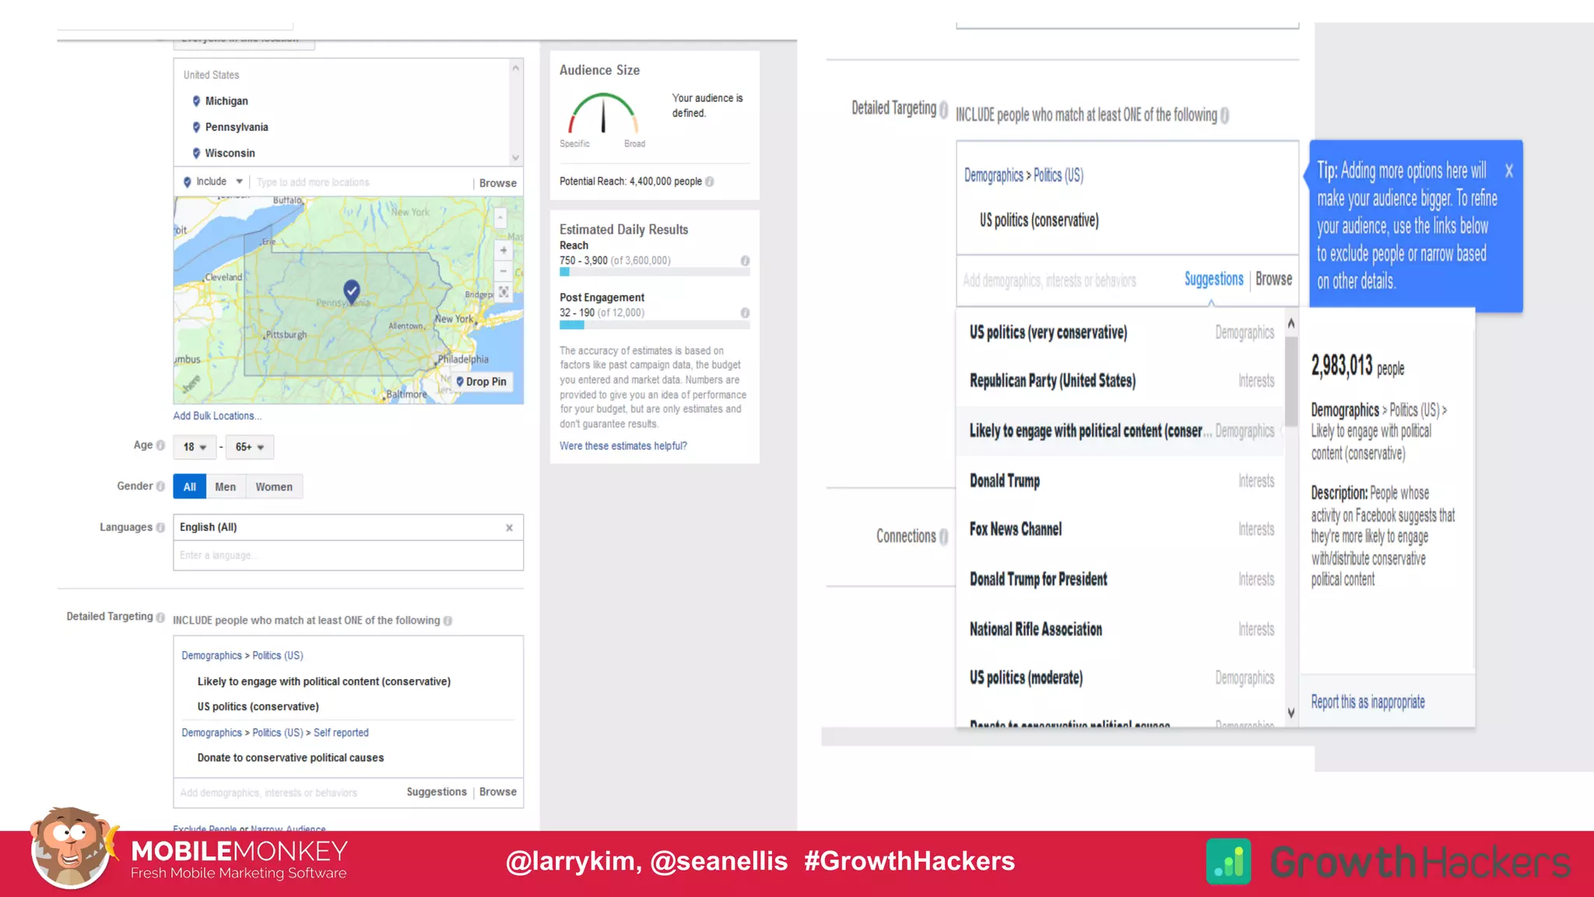
Task: Switch to Suggestions tab in right panel
Action: (1213, 279)
